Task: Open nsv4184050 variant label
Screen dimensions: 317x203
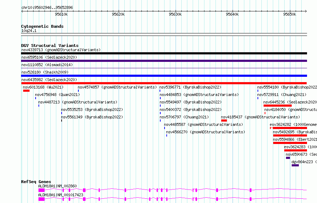Action: click(x=291, y=109)
